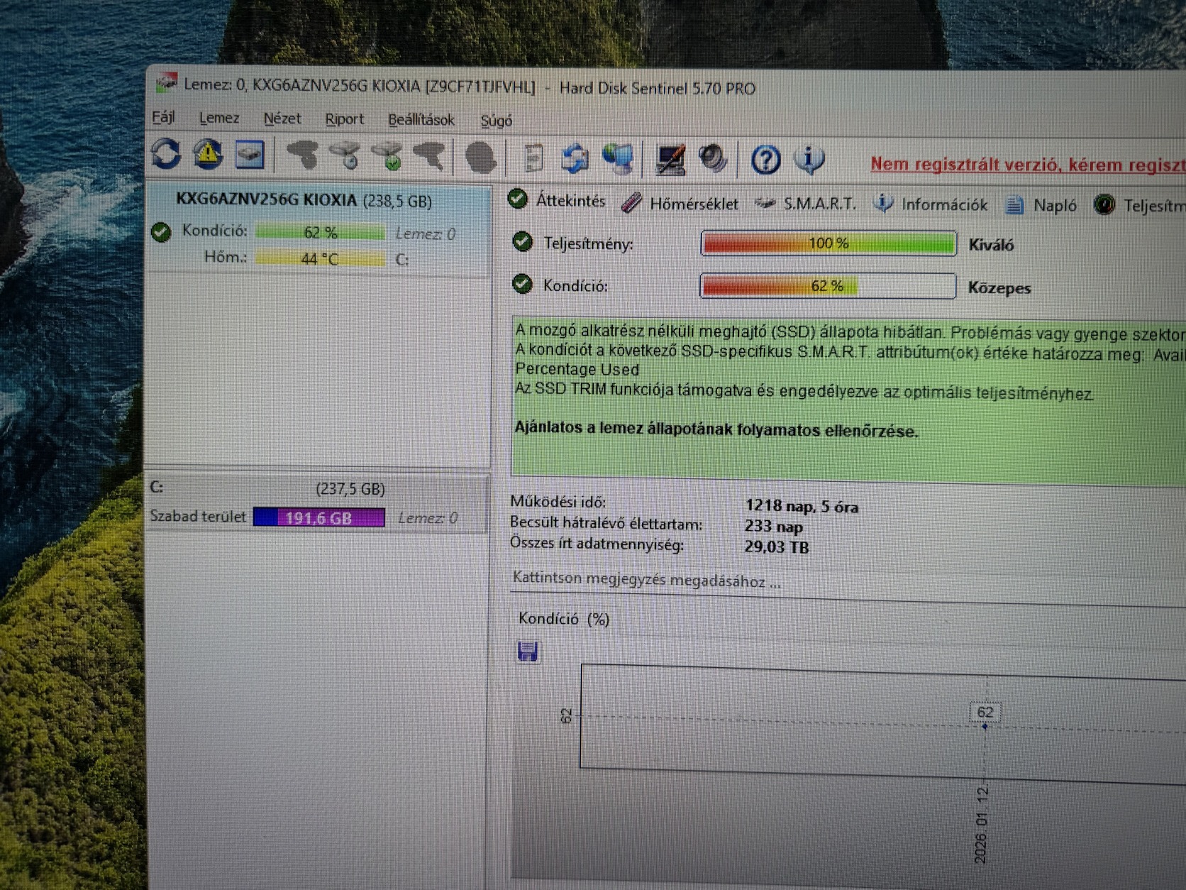Click the Becsült hátralévő élettartam label
This screenshot has height=890, width=1186.
coord(606,524)
